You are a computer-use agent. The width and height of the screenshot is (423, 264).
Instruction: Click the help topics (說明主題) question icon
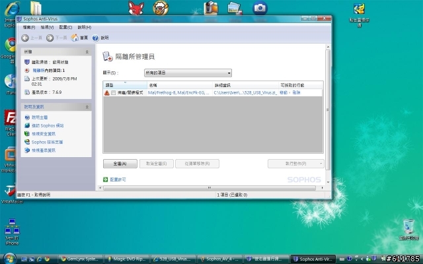pos(27,117)
